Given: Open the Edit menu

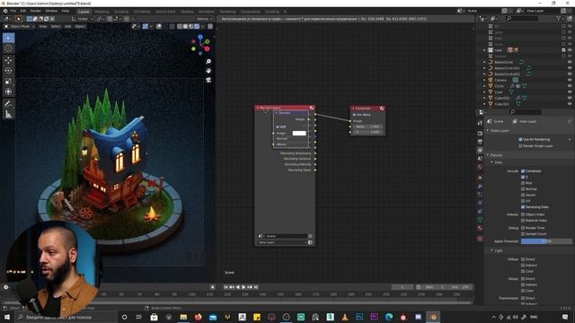Looking at the screenshot, I should (x=23, y=11).
